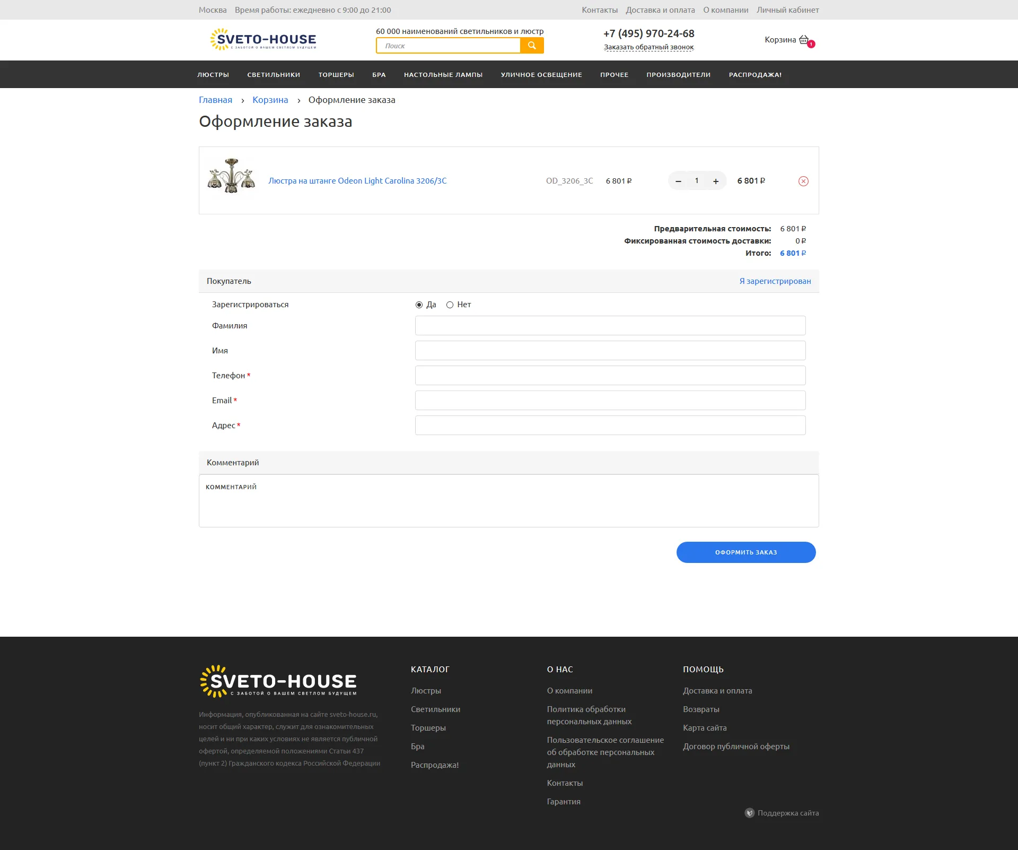Select the Нет registration radio button
The width and height of the screenshot is (1018, 850).
(x=450, y=305)
